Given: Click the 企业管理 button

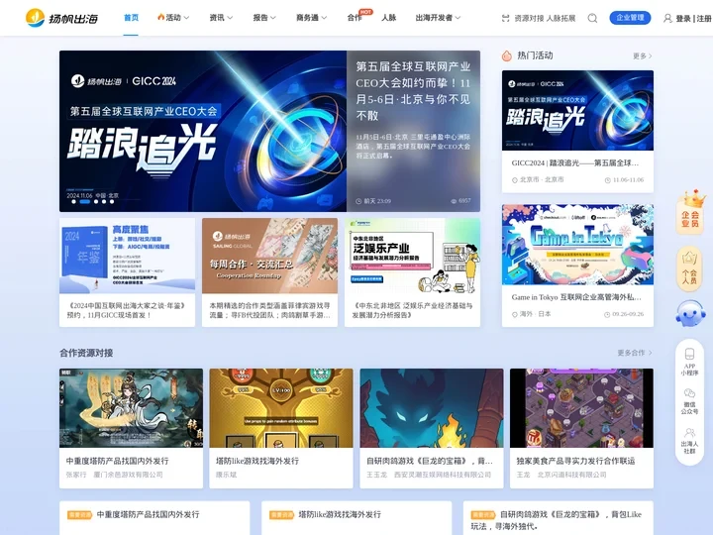Looking at the screenshot, I should [x=630, y=18].
